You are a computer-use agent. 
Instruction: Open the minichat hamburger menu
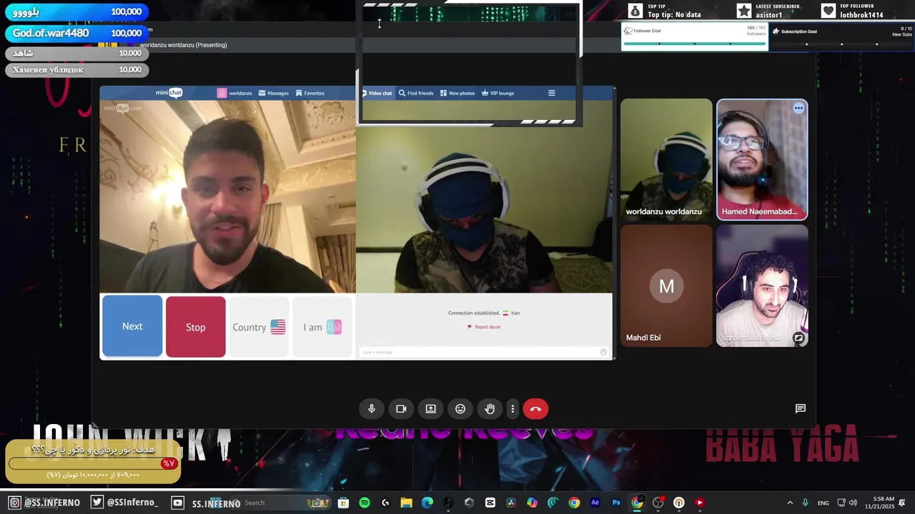pos(551,93)
